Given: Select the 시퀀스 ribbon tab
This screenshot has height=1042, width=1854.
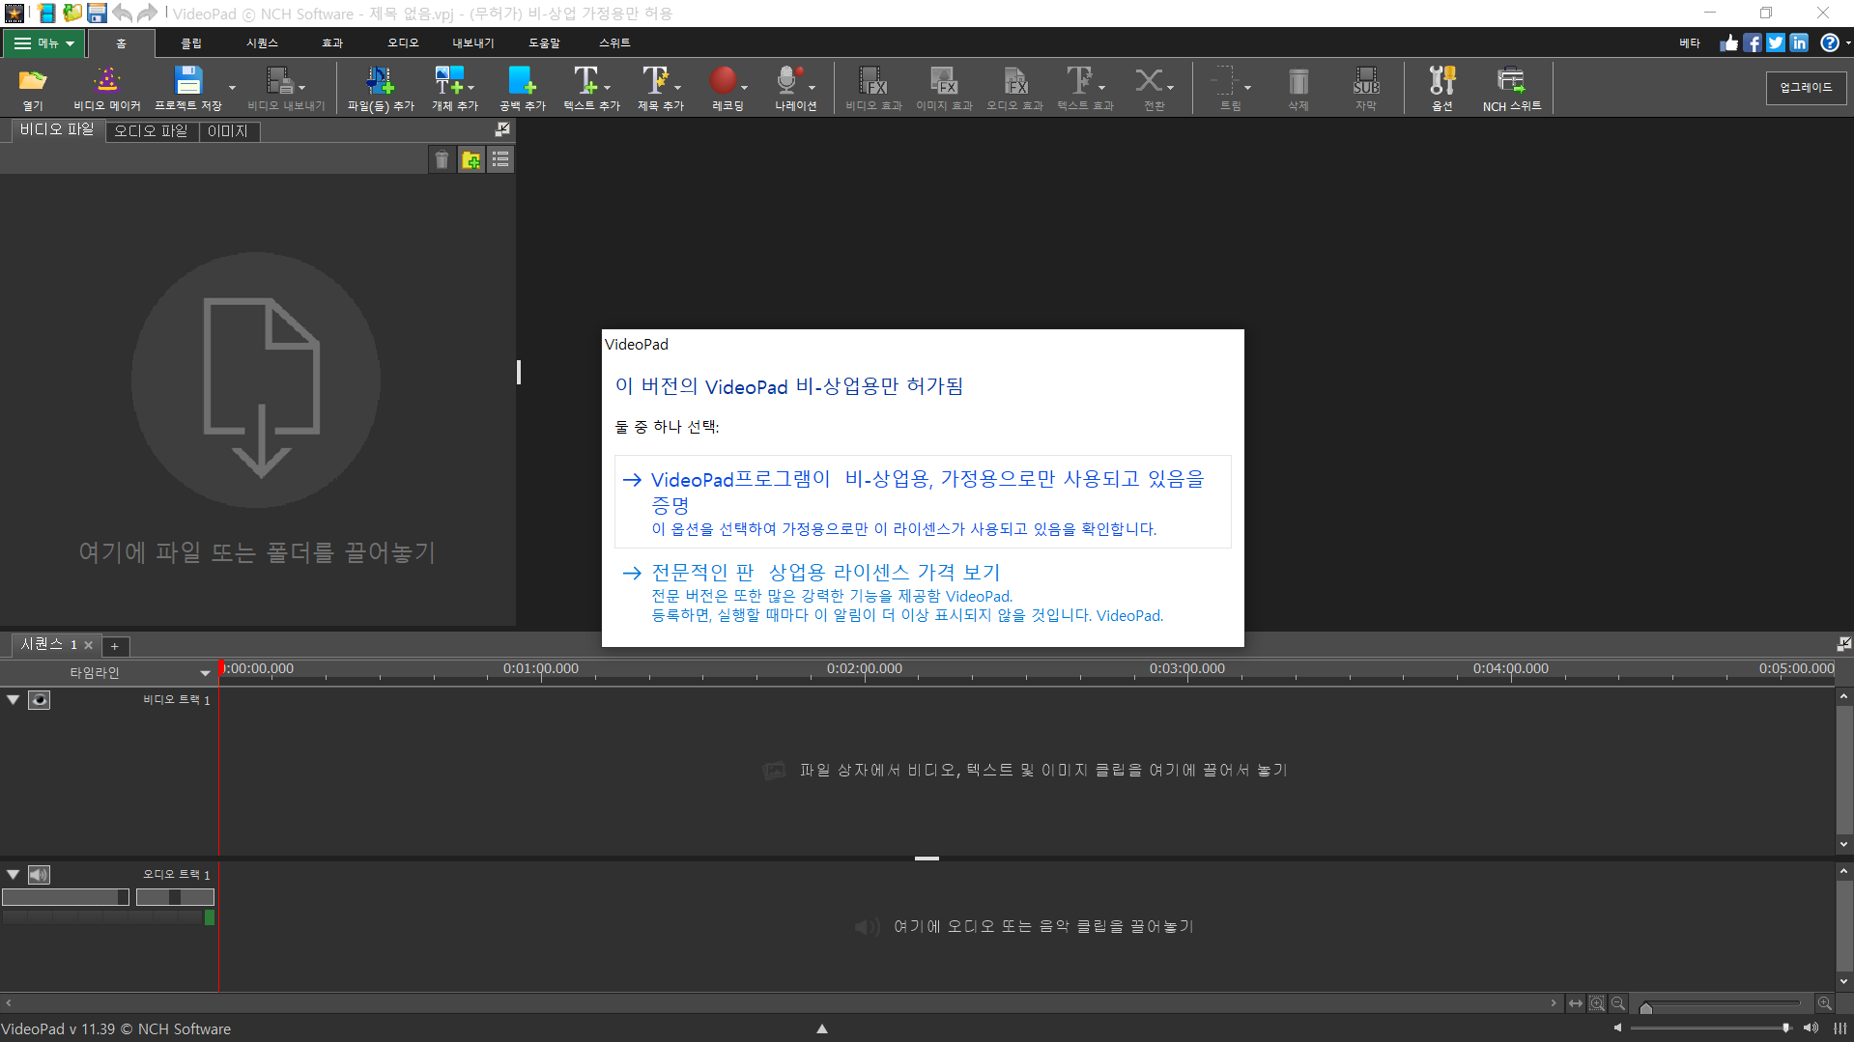Looking at the screenshot, I should 262,43.
